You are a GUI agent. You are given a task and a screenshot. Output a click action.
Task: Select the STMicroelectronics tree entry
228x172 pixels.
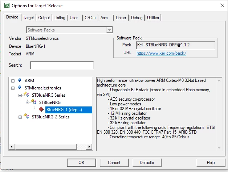43,88
